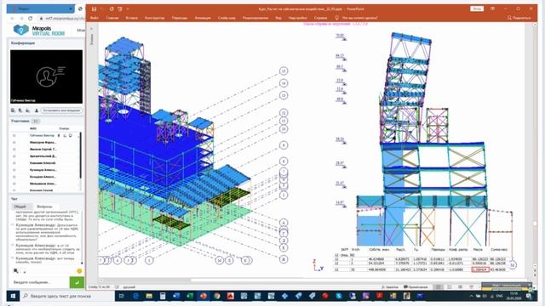Image resolution: width=545 pixels, height=306 pixels.
Task: Open the Windows notification center icon
Action: (x=529, y=296)
